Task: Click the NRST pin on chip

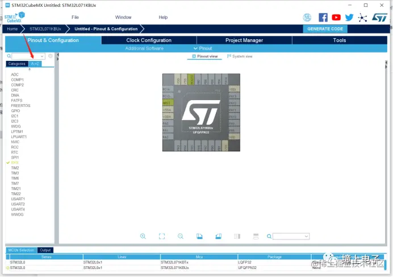Action: (x=168, y=103)
